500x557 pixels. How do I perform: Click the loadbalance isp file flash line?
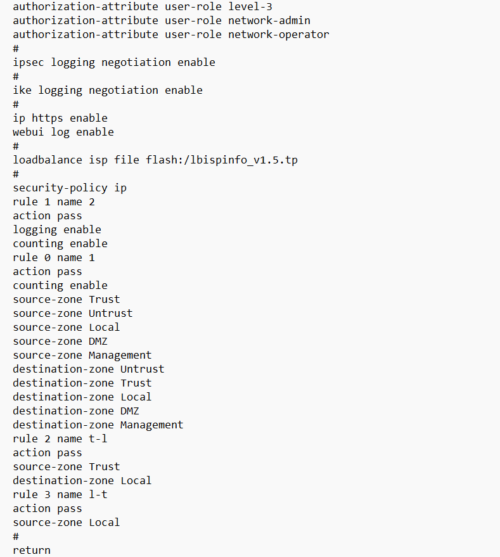(x=155, y=160)
